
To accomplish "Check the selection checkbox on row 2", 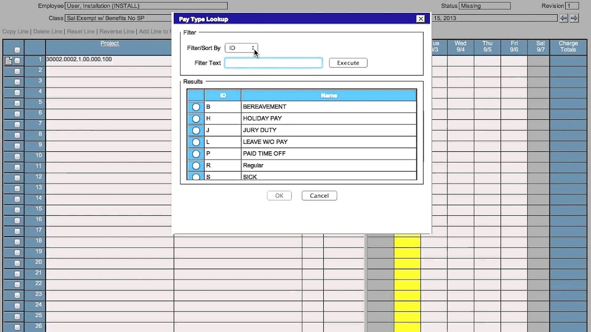I will click(17, 70).
